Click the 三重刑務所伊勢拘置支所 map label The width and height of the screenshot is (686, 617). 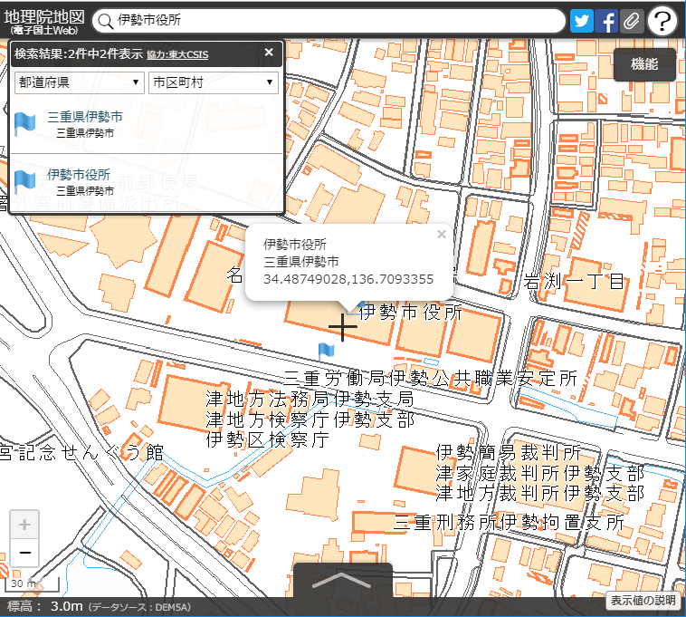coord(509,523)
